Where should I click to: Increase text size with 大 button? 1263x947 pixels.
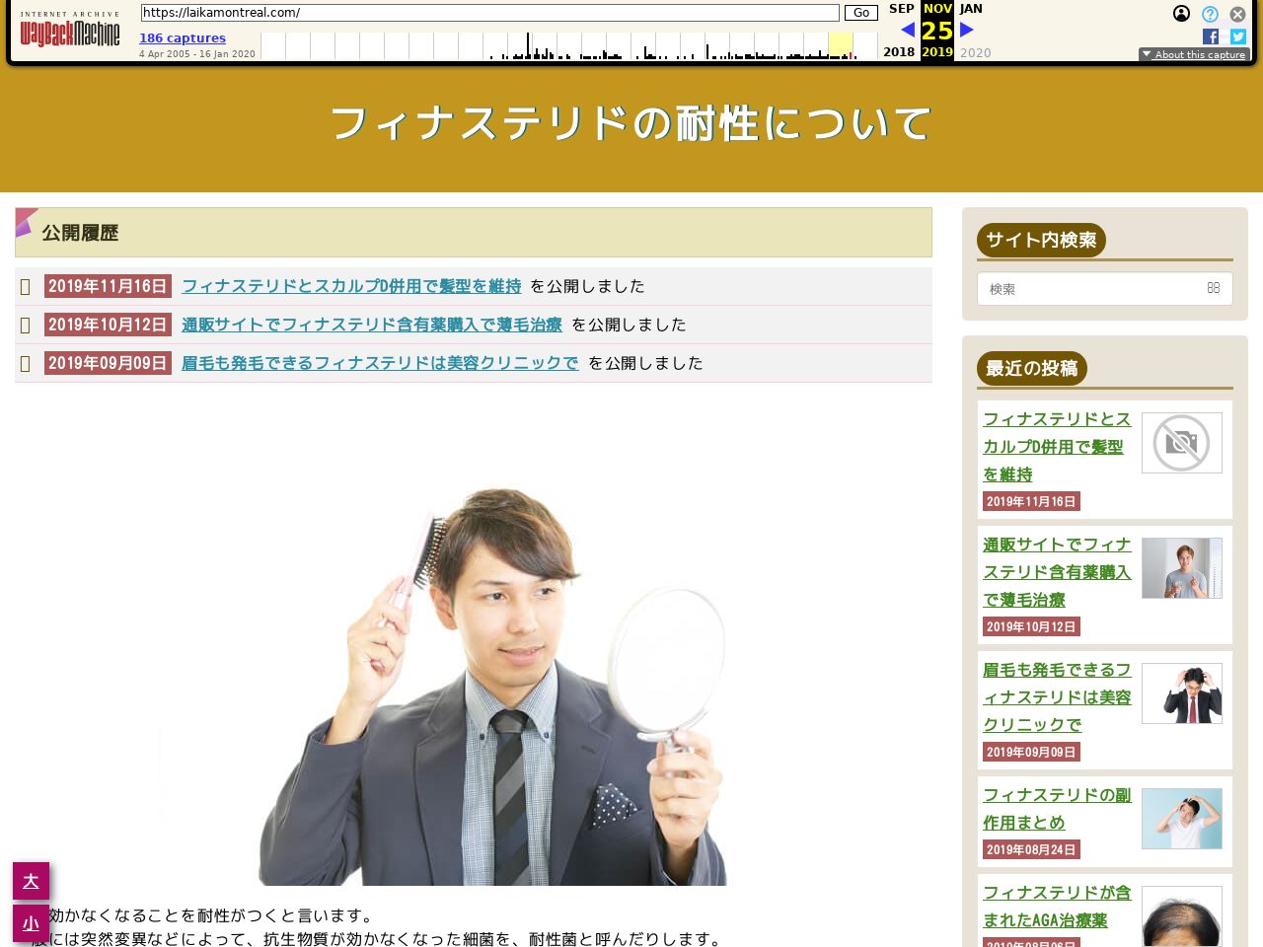pos(31,881)
